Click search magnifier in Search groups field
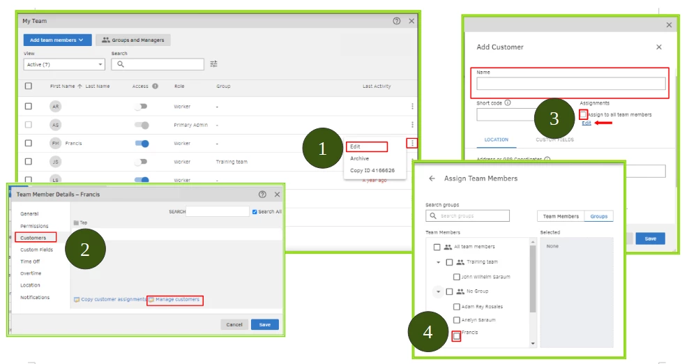This screenshot has height=364, width=689. [433, 216]
